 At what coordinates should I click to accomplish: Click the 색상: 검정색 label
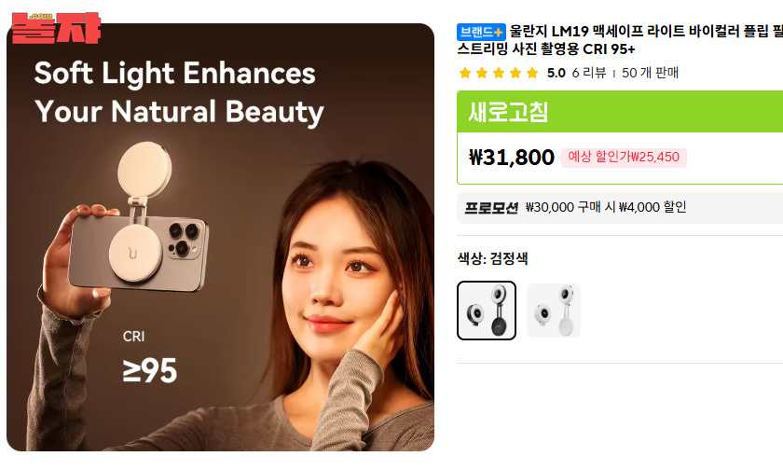pyautogui.click(x=492, y=258)
